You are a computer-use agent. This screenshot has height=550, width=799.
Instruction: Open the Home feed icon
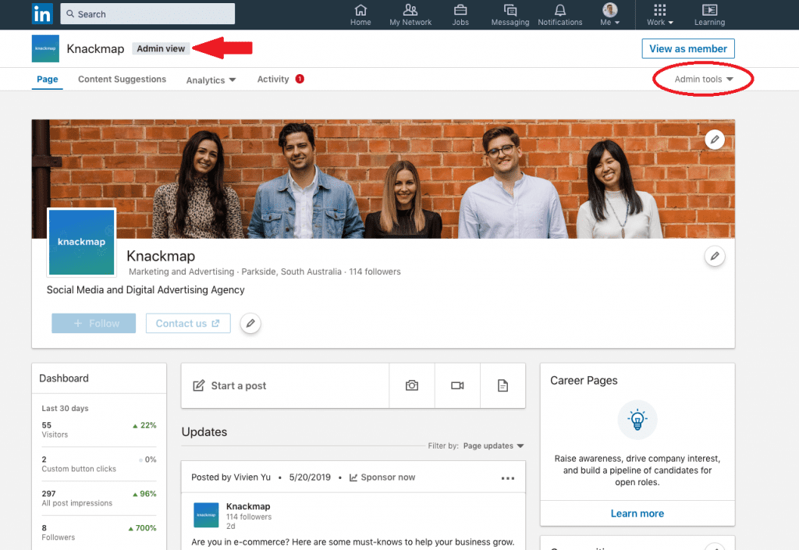point(360,15)
